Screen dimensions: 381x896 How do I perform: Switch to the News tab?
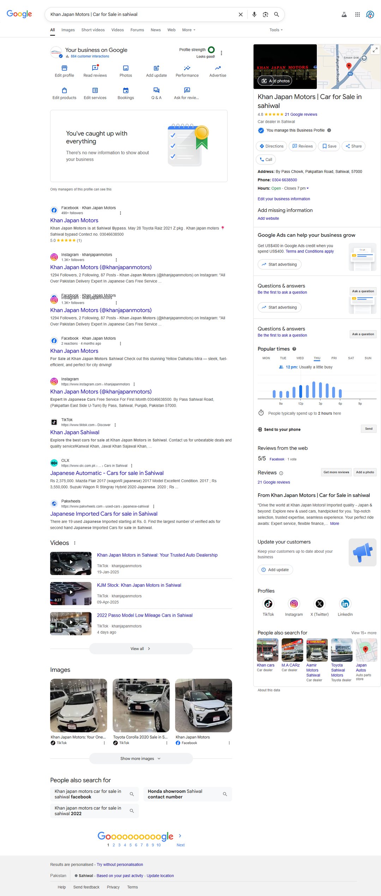[x=156, y=30]
